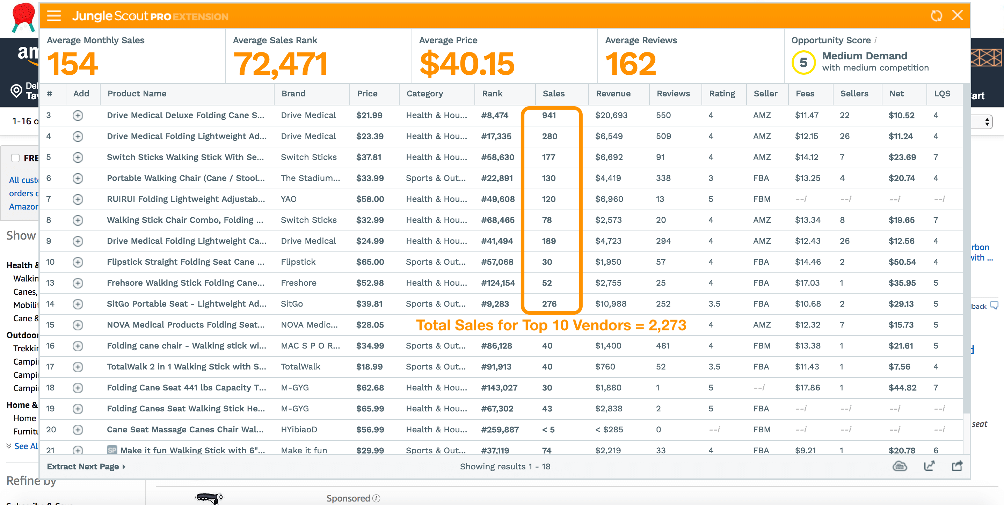1004x505 pixels.
Task: Add TotalWalk 2 in 1 Walking Stick
Action: point(78,367)
